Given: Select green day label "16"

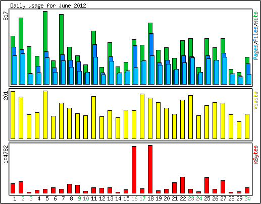Looking at the screenshot, I should tap(134, 198).
